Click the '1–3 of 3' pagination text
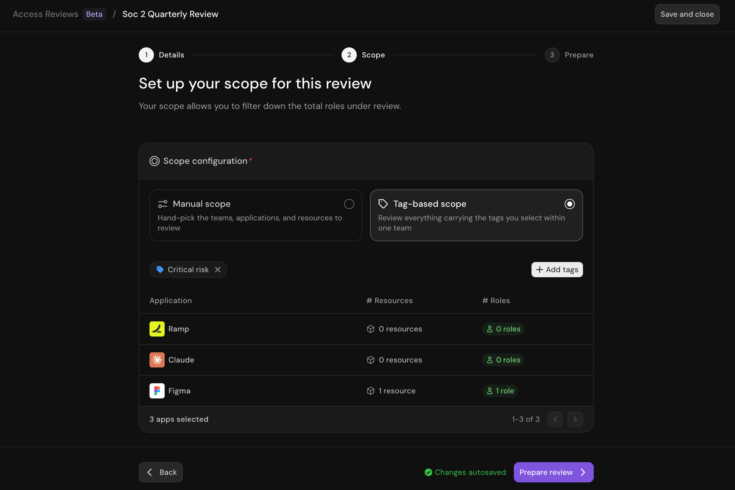The width and height of the screenshot is (735, 490). click(x=526, y=419)
